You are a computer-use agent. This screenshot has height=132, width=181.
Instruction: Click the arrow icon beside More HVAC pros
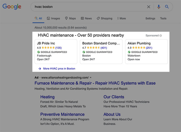pyautogui.click(x=40, y=69)
